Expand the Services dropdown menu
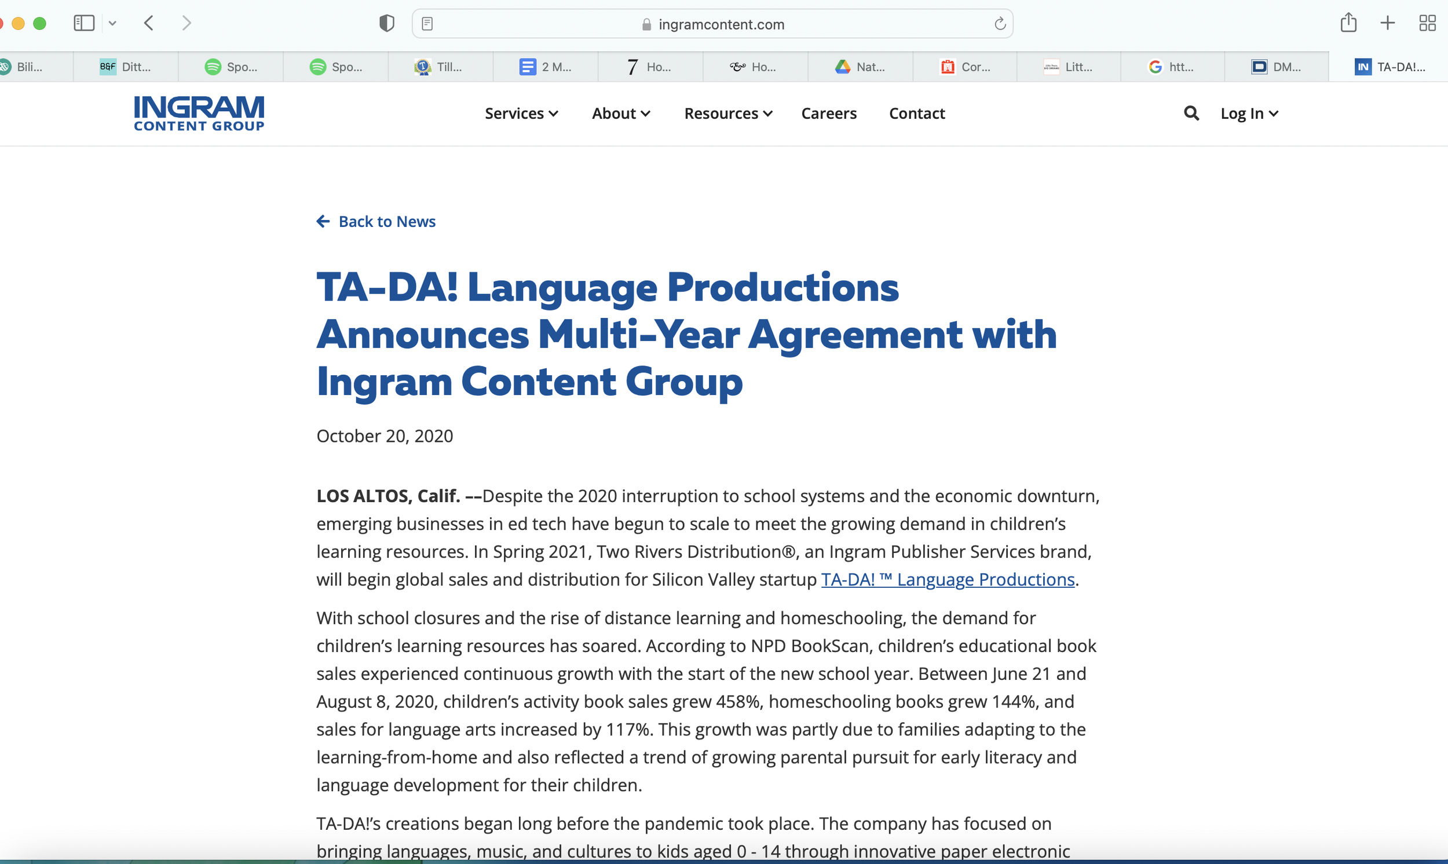This screenshot has height=864, width=1448. pyautogui.click(x=521, y=114)
